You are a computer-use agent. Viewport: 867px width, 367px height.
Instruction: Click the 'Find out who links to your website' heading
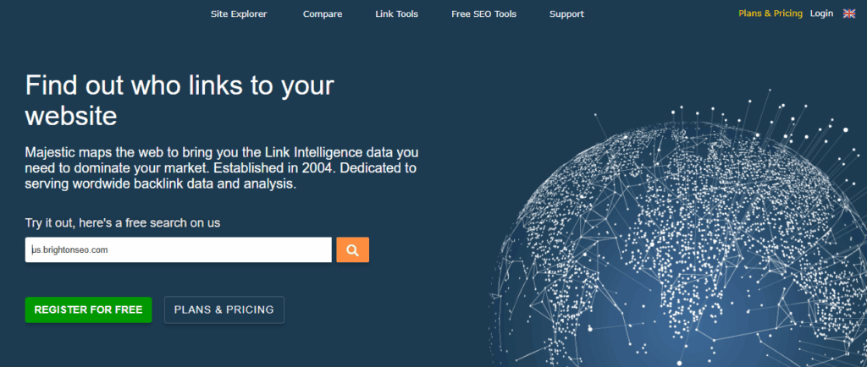[179, 101]
